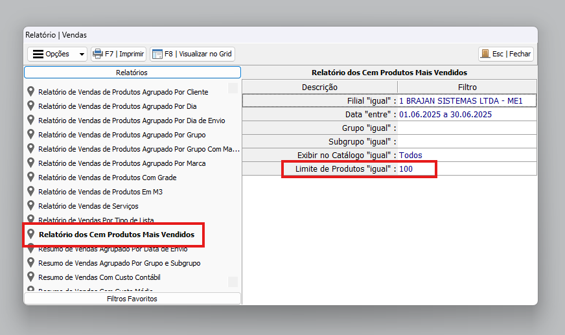Viewport: 565px width, 335px height.
Task: Click pin icon of Vendas Agrupado Por Marca
Action: [30, 163]
